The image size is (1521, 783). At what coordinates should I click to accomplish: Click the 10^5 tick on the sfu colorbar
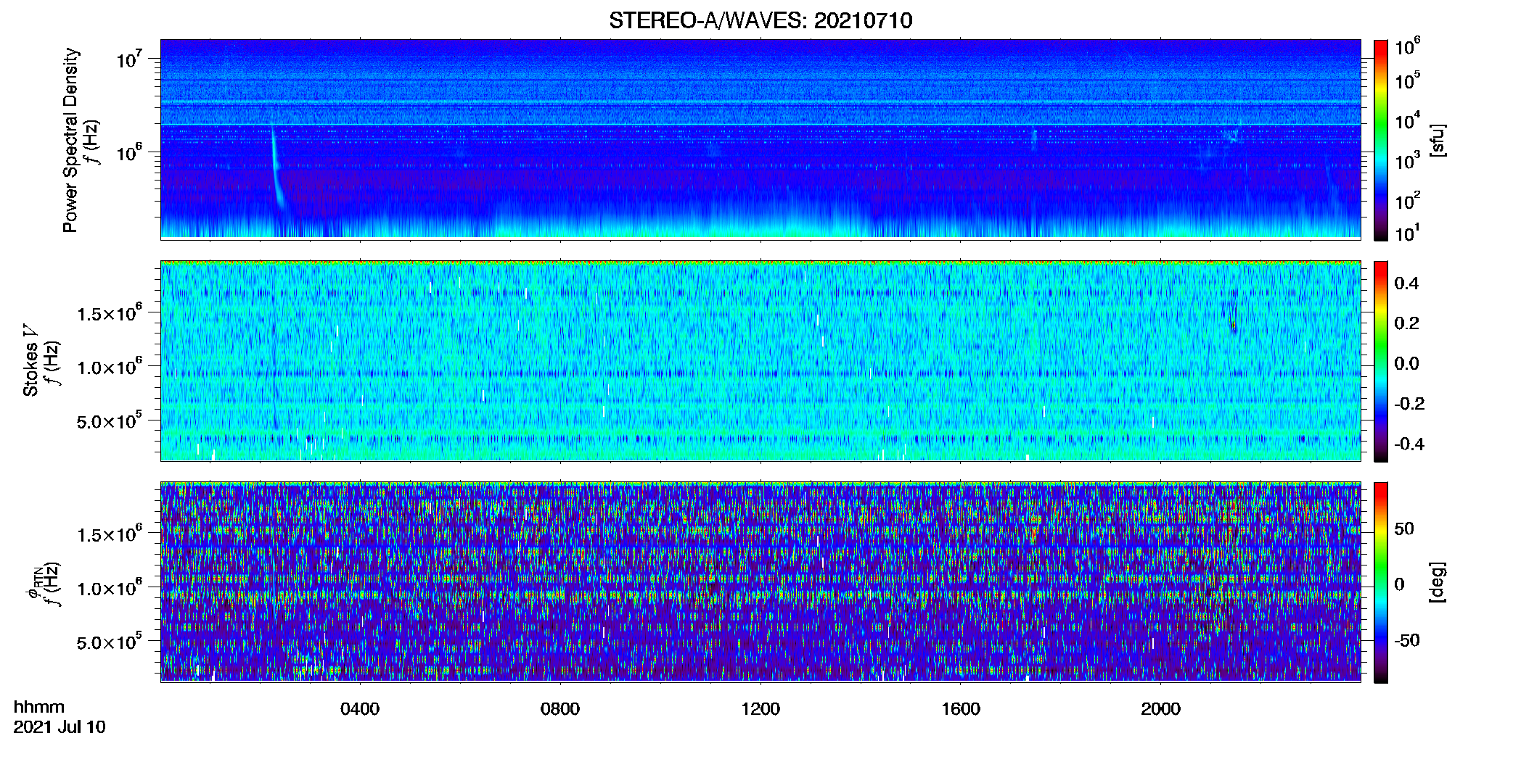1408,80
